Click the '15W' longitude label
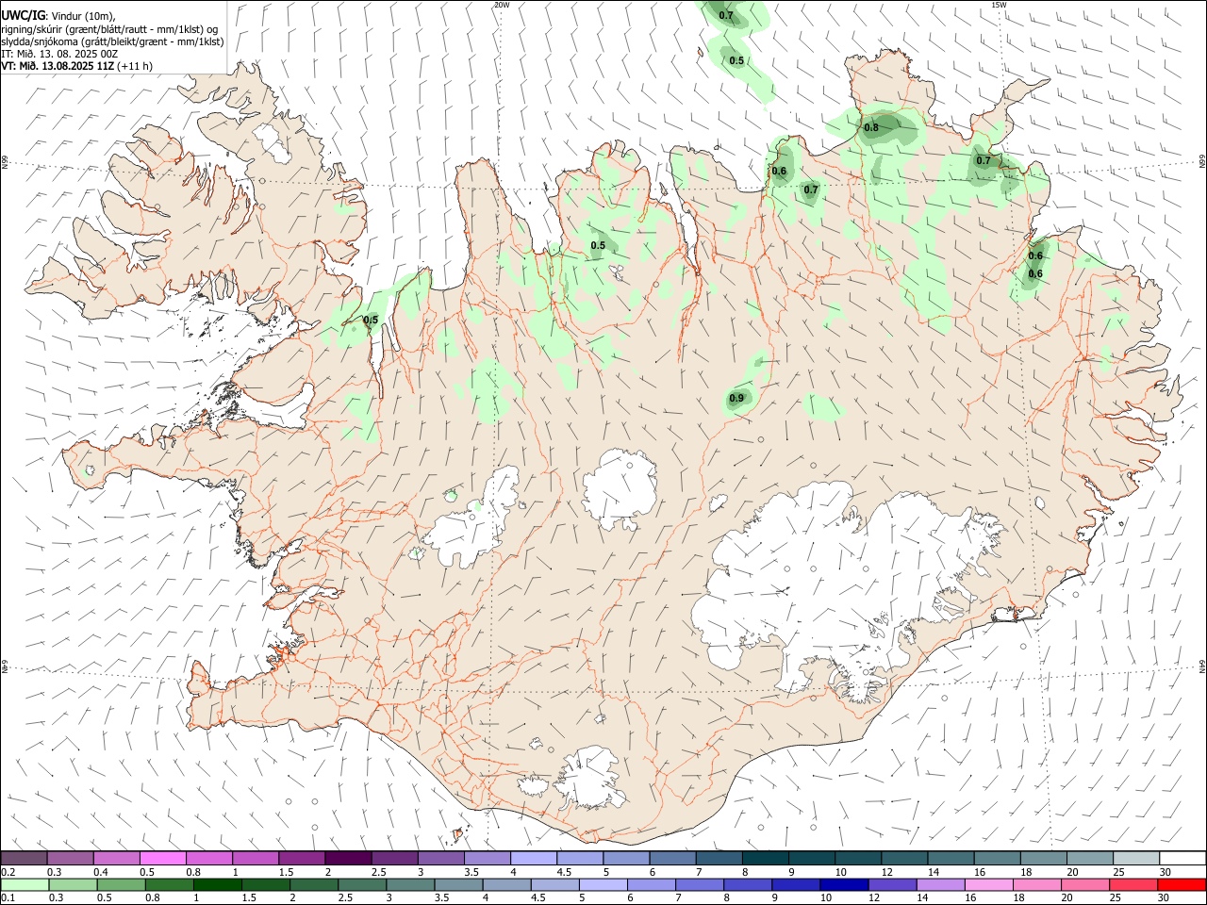 [999, 5]
